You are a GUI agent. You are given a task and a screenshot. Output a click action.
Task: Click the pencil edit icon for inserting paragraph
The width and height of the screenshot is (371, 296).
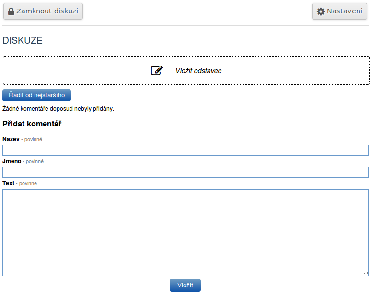tap(157, 70)
